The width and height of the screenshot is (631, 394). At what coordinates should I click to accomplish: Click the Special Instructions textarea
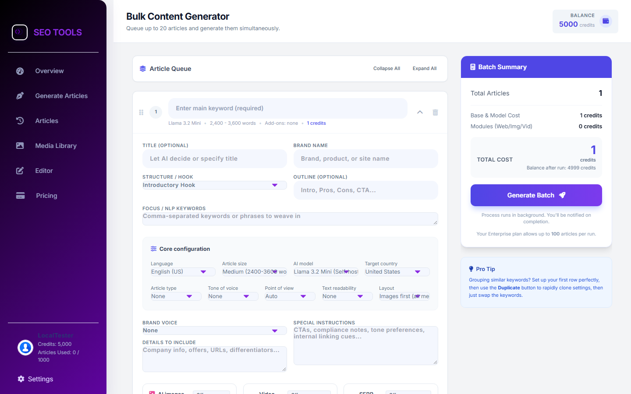(366, 345)
